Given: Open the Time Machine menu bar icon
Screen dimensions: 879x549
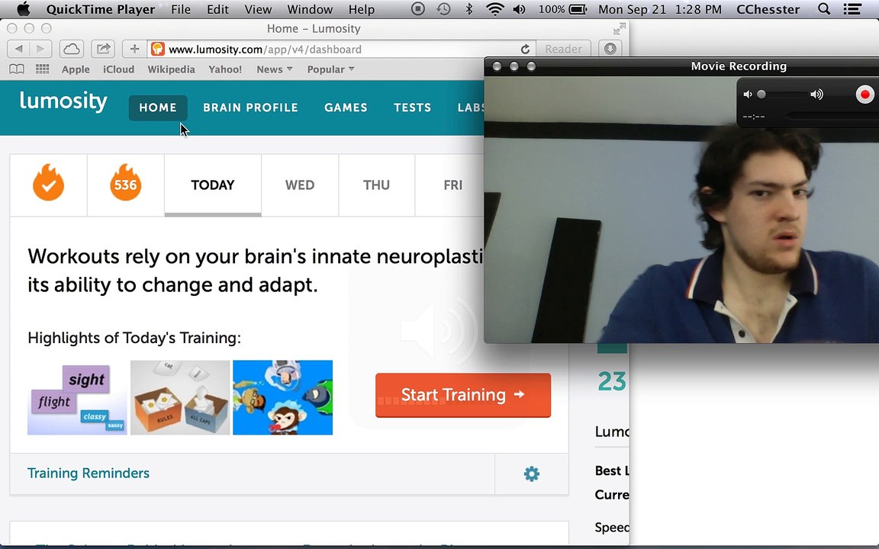Looking at the screenshot, I should (443, 9).
